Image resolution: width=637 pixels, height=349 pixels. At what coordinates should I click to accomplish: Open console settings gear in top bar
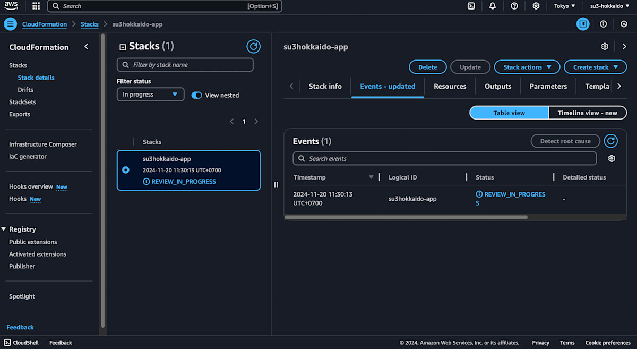[x=536, y=6]
